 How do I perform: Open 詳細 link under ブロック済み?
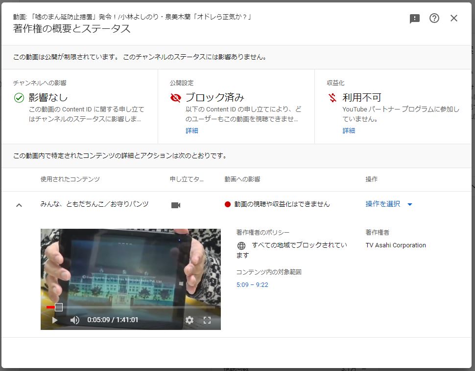coord(192,131)
